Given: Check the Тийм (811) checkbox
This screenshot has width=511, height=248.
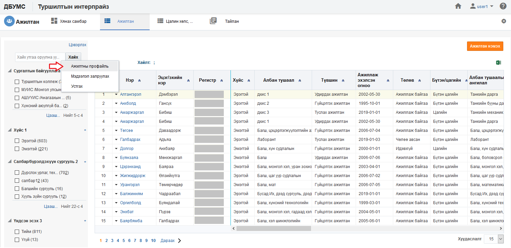Looking at the screenshot, I should 17,232.
